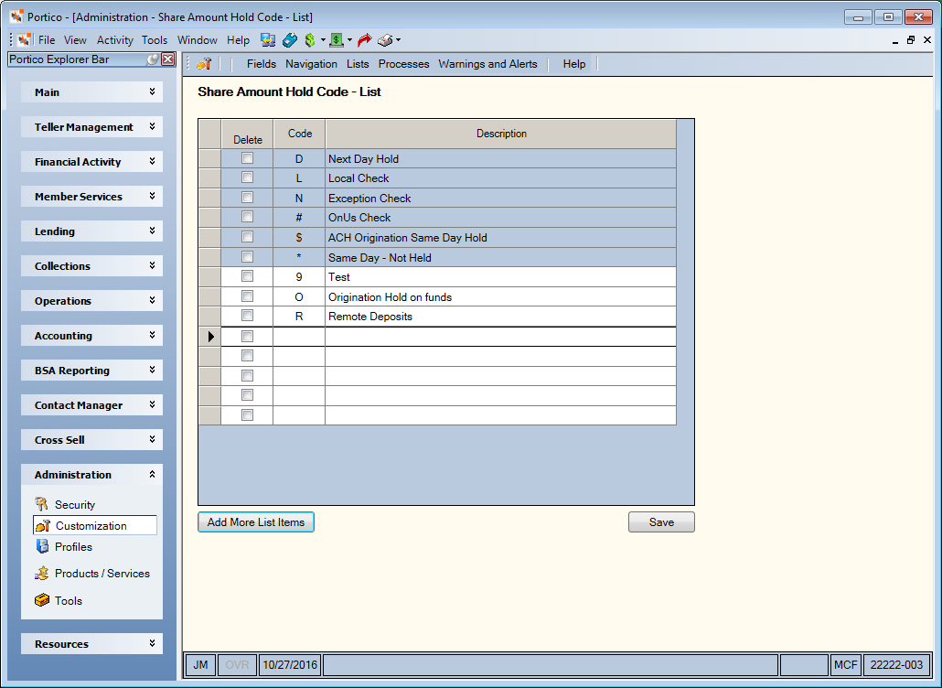This screenshot has height=688, width=942.
Task: Check Delete box for Remote Deposits
Action: 247,316
